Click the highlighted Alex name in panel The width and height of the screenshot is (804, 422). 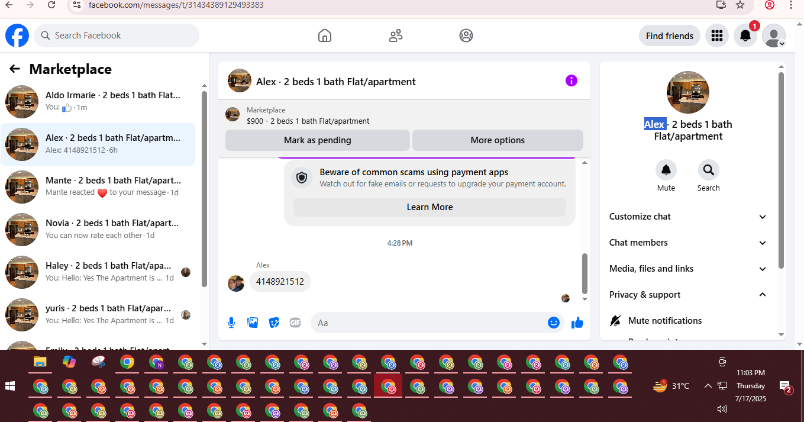point(654,124)
